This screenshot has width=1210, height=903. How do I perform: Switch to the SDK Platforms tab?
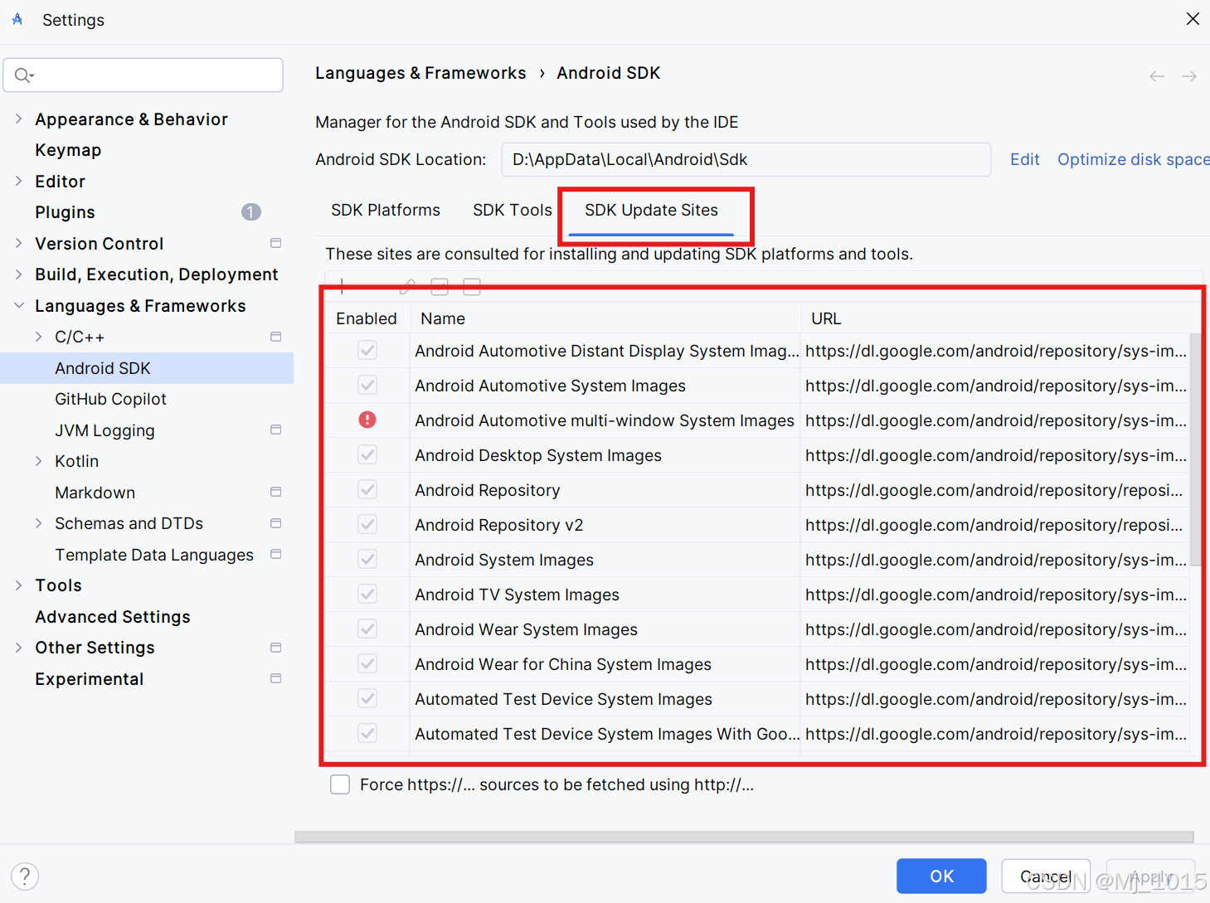(x=386, y=210)
